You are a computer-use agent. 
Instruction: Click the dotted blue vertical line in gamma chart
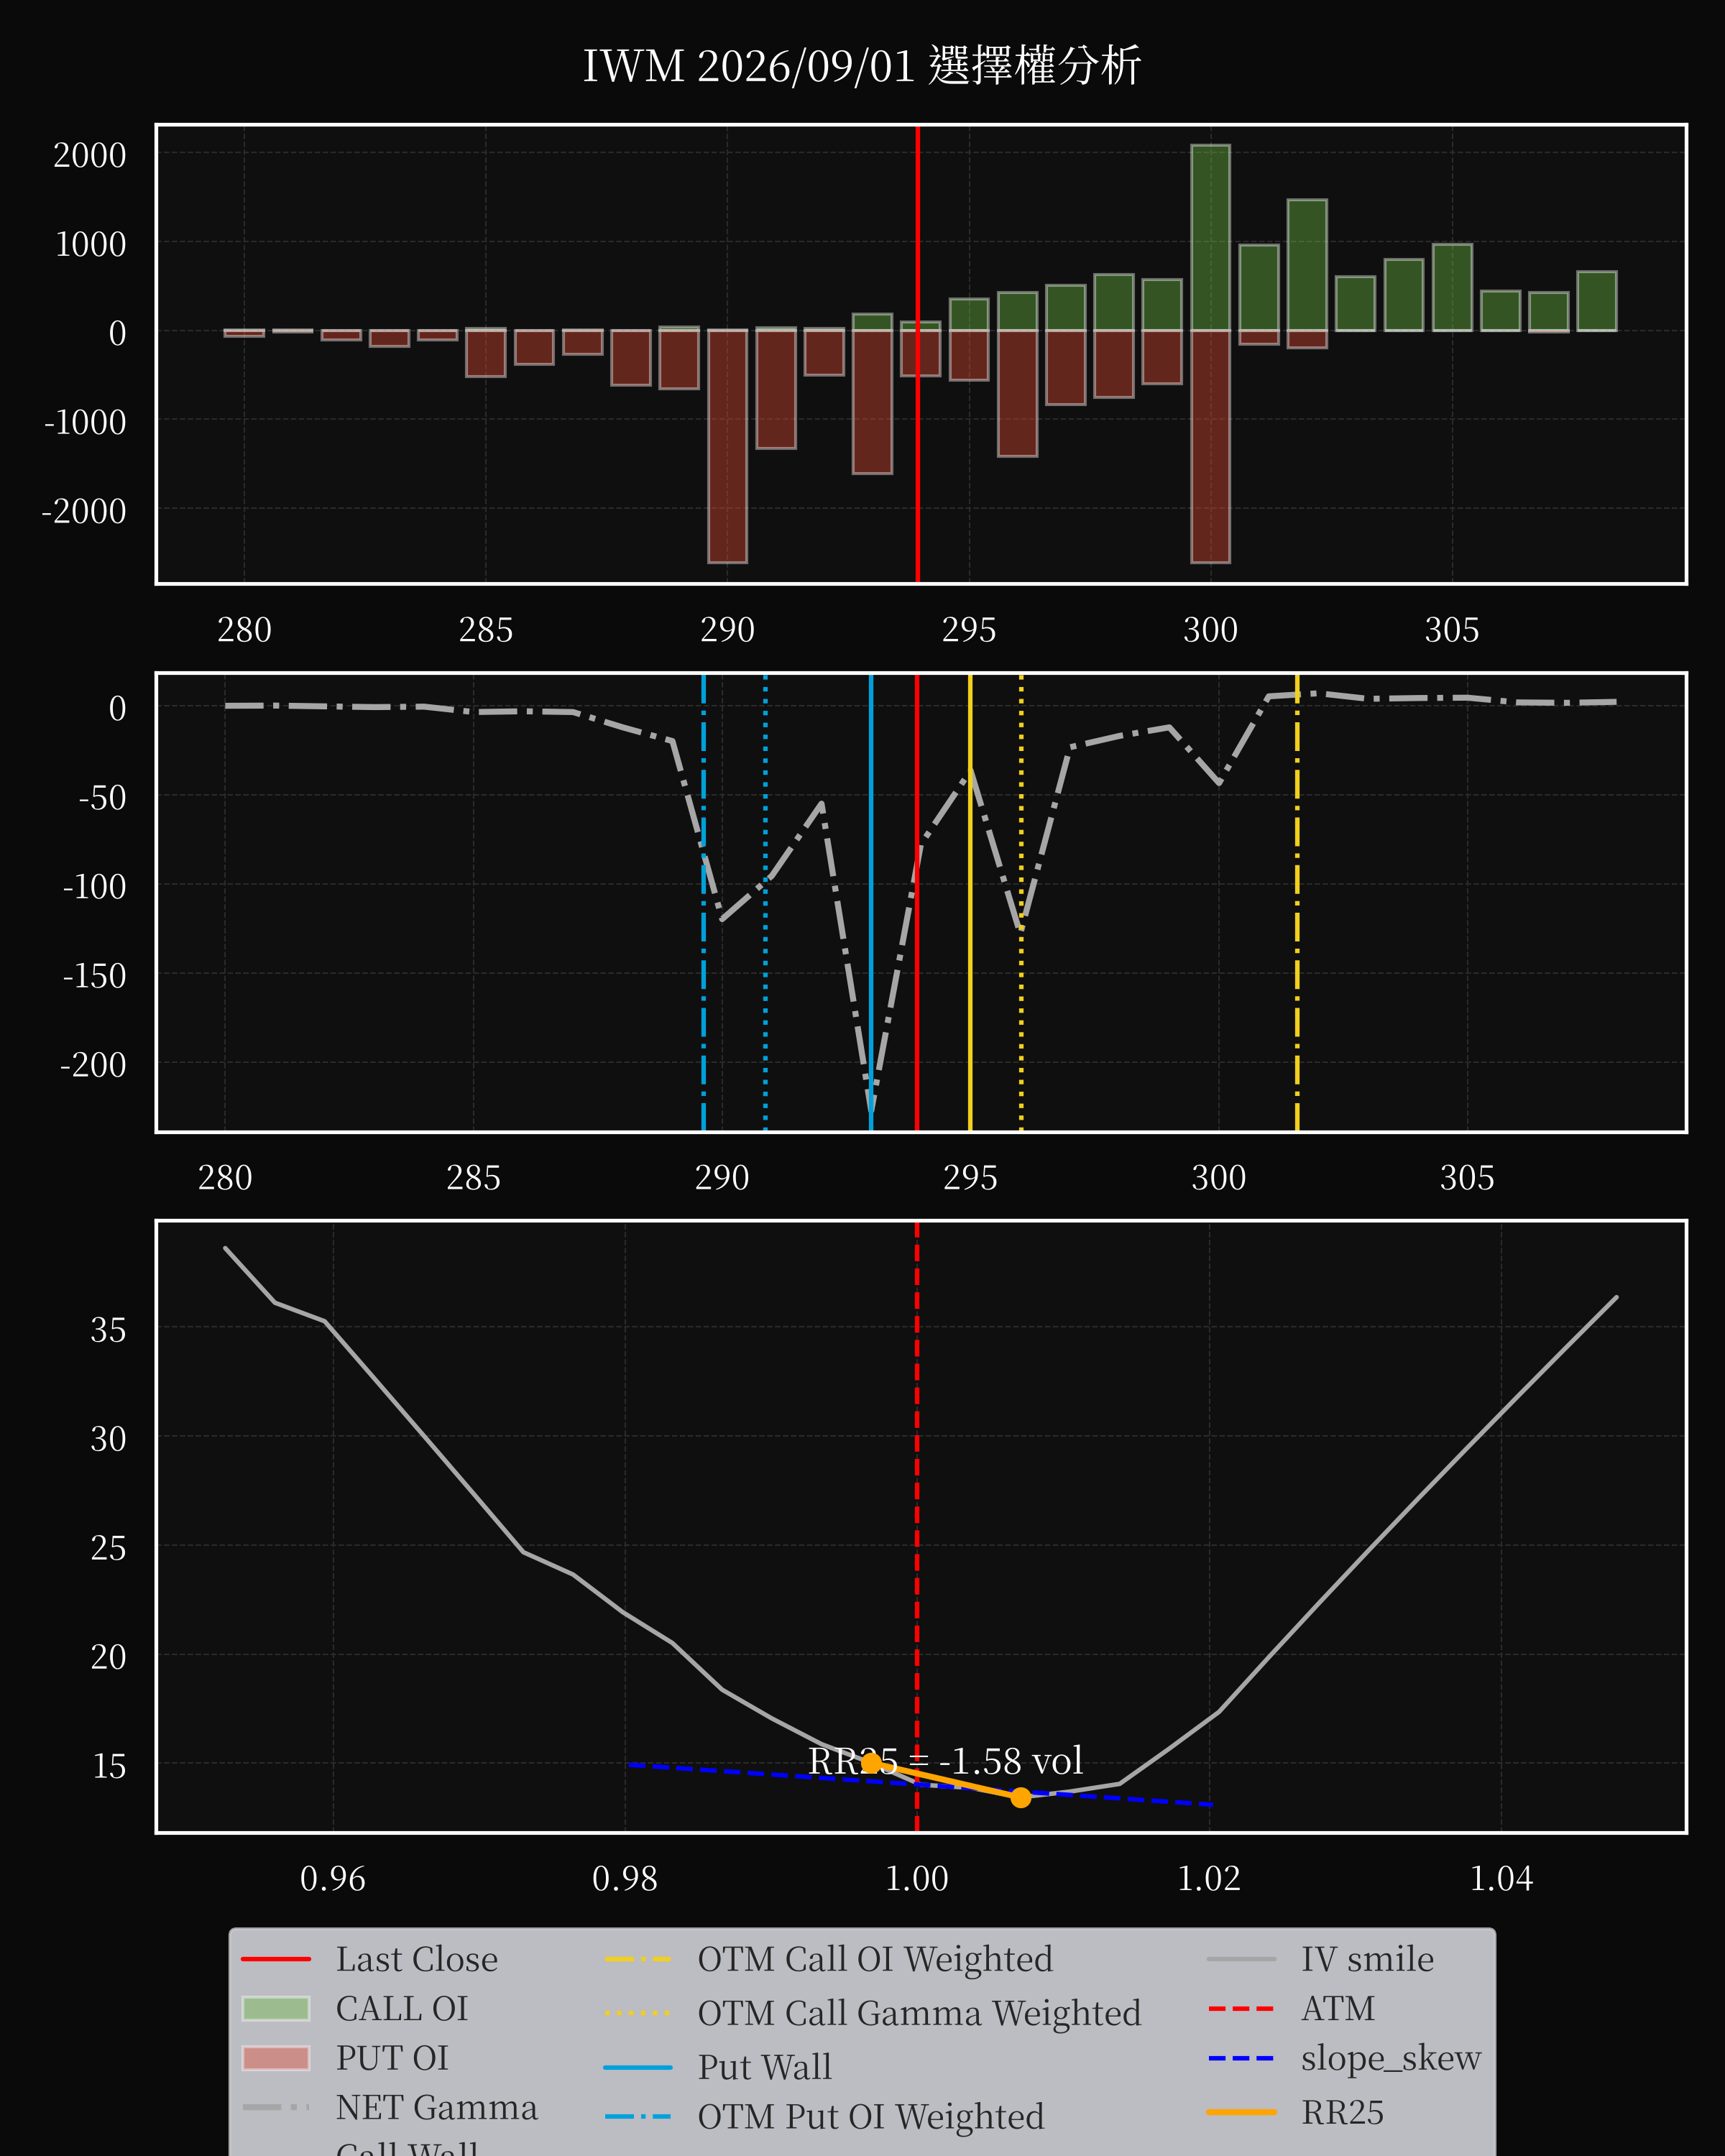click(766, 902)
